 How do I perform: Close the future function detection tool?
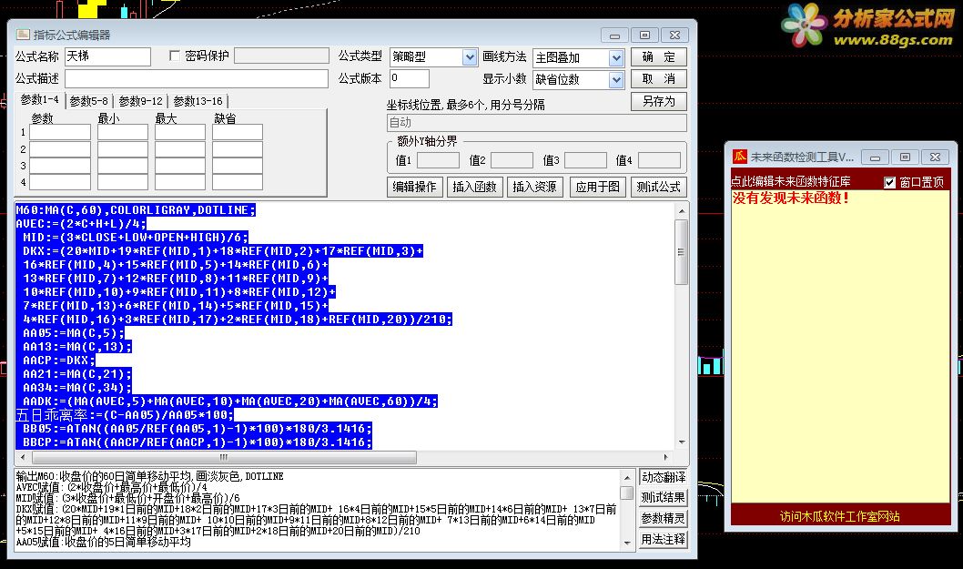pyautogui.click(x=936, y=157)
